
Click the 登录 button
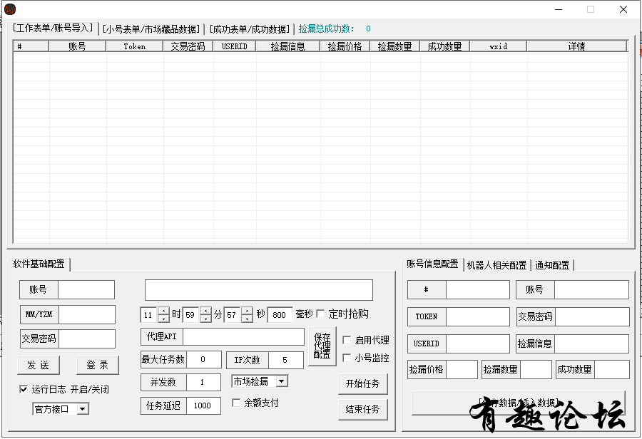click(98, 365)
